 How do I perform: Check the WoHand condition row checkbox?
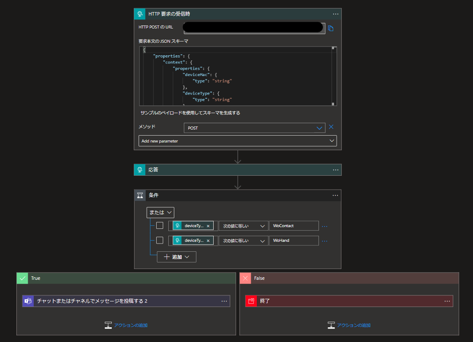[159, 241]
